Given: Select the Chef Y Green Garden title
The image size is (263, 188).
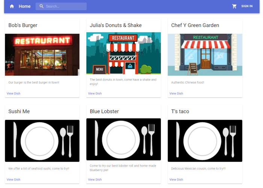Looking at the screenshot, I should click(195, 25).
